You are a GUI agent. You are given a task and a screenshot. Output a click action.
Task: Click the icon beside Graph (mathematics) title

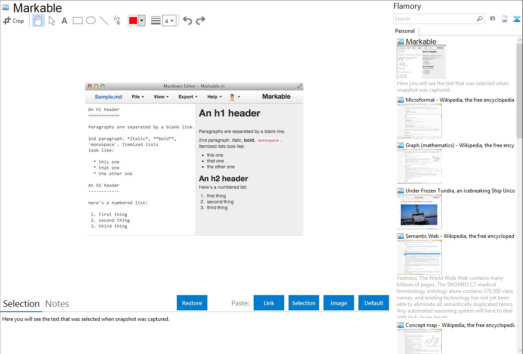pos(400,145)
